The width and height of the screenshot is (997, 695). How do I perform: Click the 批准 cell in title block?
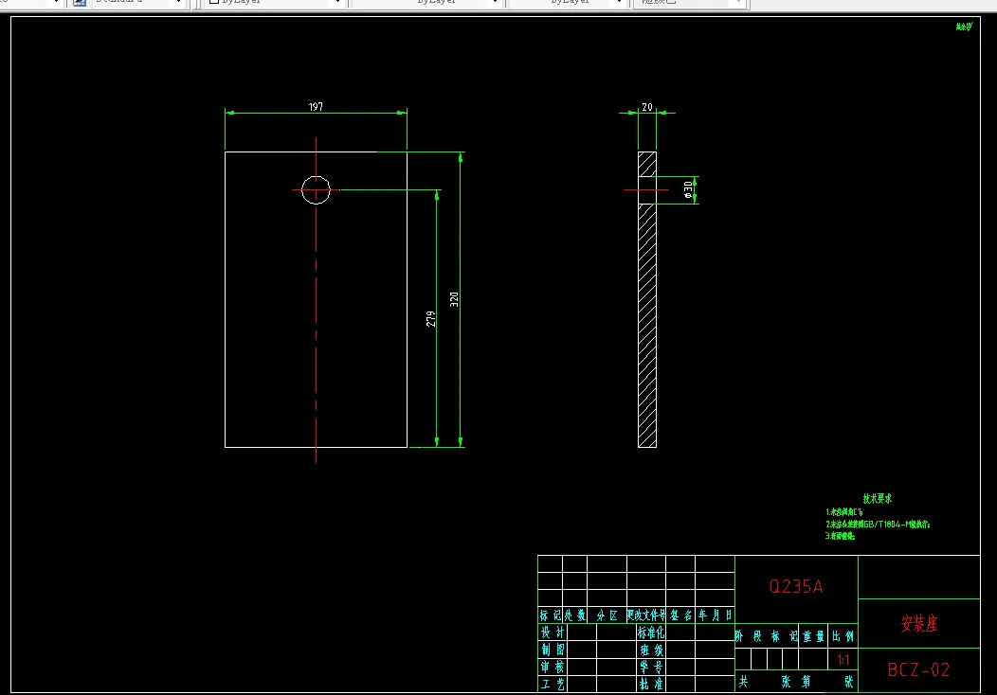651,684
